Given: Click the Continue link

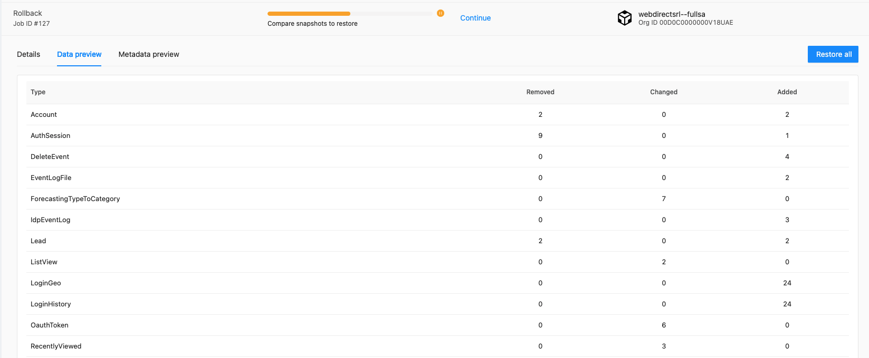Looking at the screenshot, I should point(475,18).
